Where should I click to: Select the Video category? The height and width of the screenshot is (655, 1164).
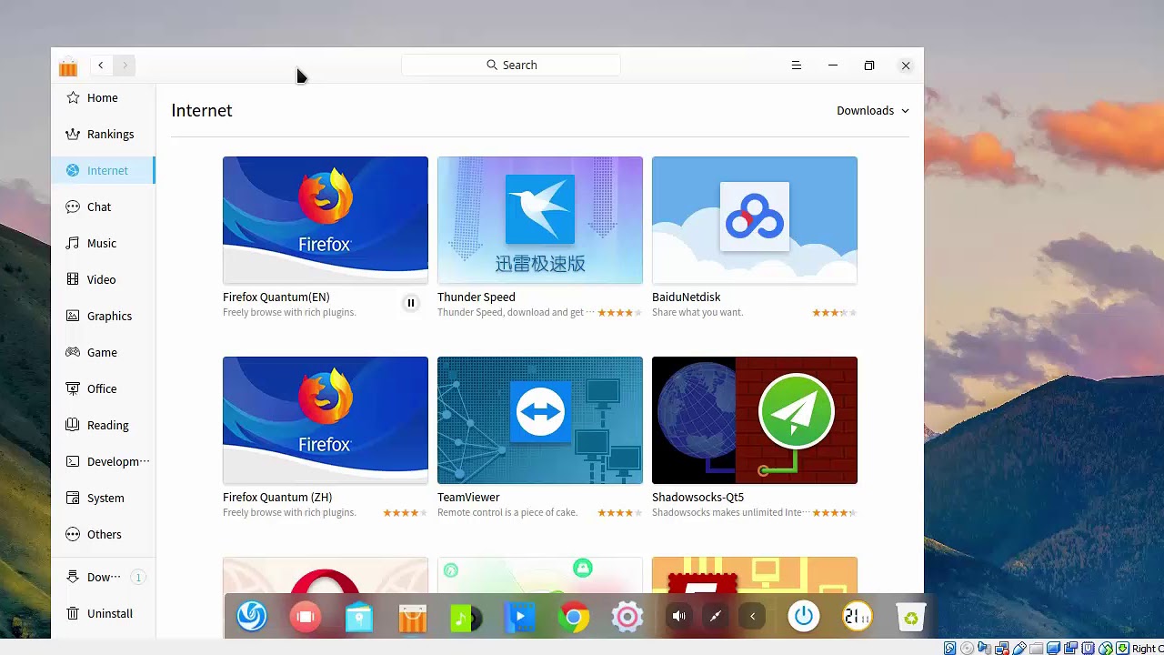tap(103, 279)
